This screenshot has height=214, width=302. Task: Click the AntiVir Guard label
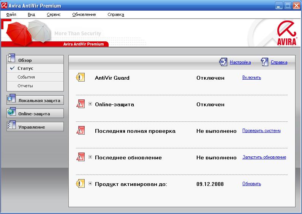(112, 78)
